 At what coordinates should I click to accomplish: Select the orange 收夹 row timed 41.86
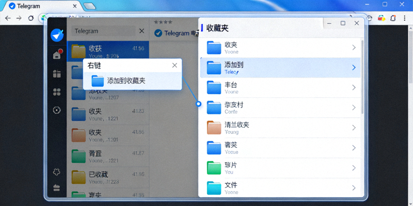[x=108, y=135]
